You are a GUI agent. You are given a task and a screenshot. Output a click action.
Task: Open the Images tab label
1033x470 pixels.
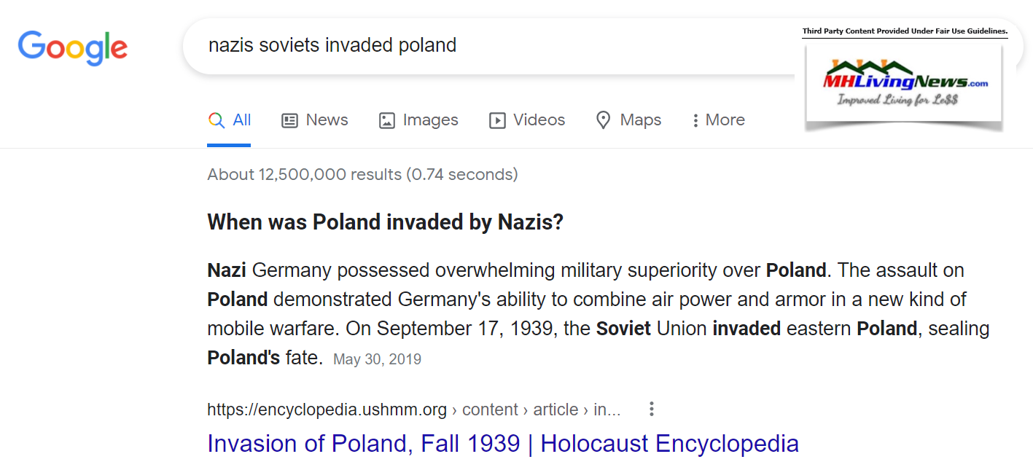click(x=430, y=120)
